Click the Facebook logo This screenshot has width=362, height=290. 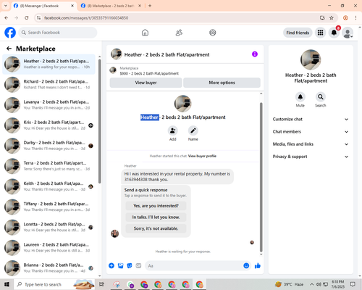[10, 33]
